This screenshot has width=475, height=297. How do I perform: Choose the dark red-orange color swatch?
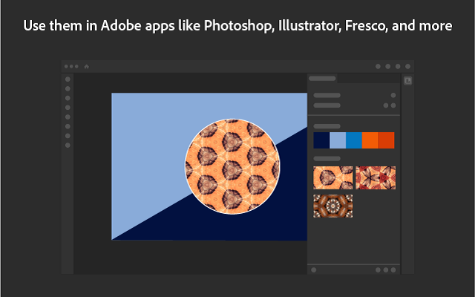[386, 140]
